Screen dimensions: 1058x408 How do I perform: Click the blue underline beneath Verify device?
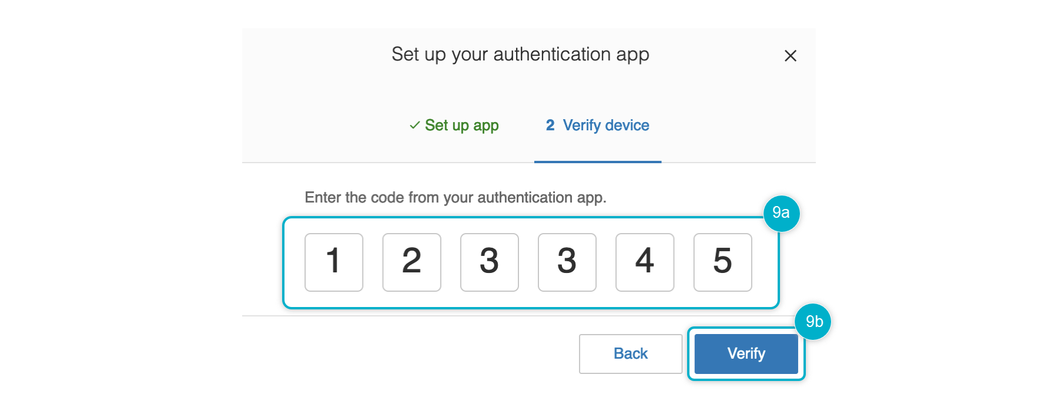click(598, 161)
